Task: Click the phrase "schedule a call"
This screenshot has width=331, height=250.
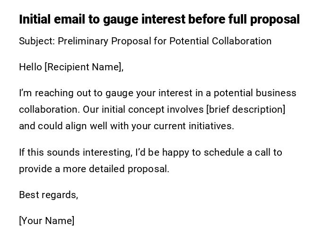Action: [x=237, y=152]
